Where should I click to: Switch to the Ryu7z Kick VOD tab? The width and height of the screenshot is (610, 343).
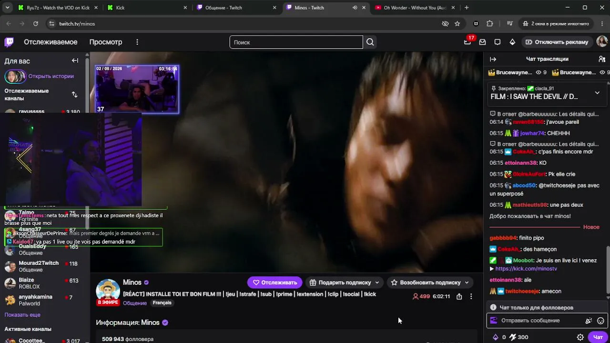[57, 8]
